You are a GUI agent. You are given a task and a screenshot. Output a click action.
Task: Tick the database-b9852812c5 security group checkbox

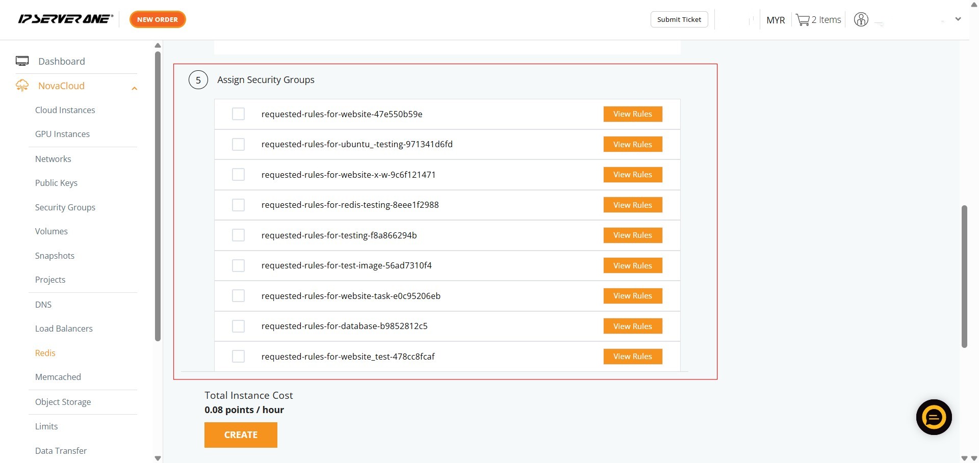[x=238, y=326]
